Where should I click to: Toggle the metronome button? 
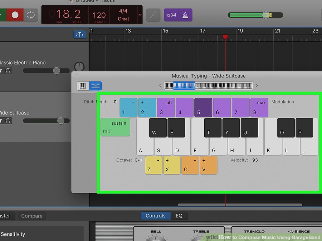[185, 15]
